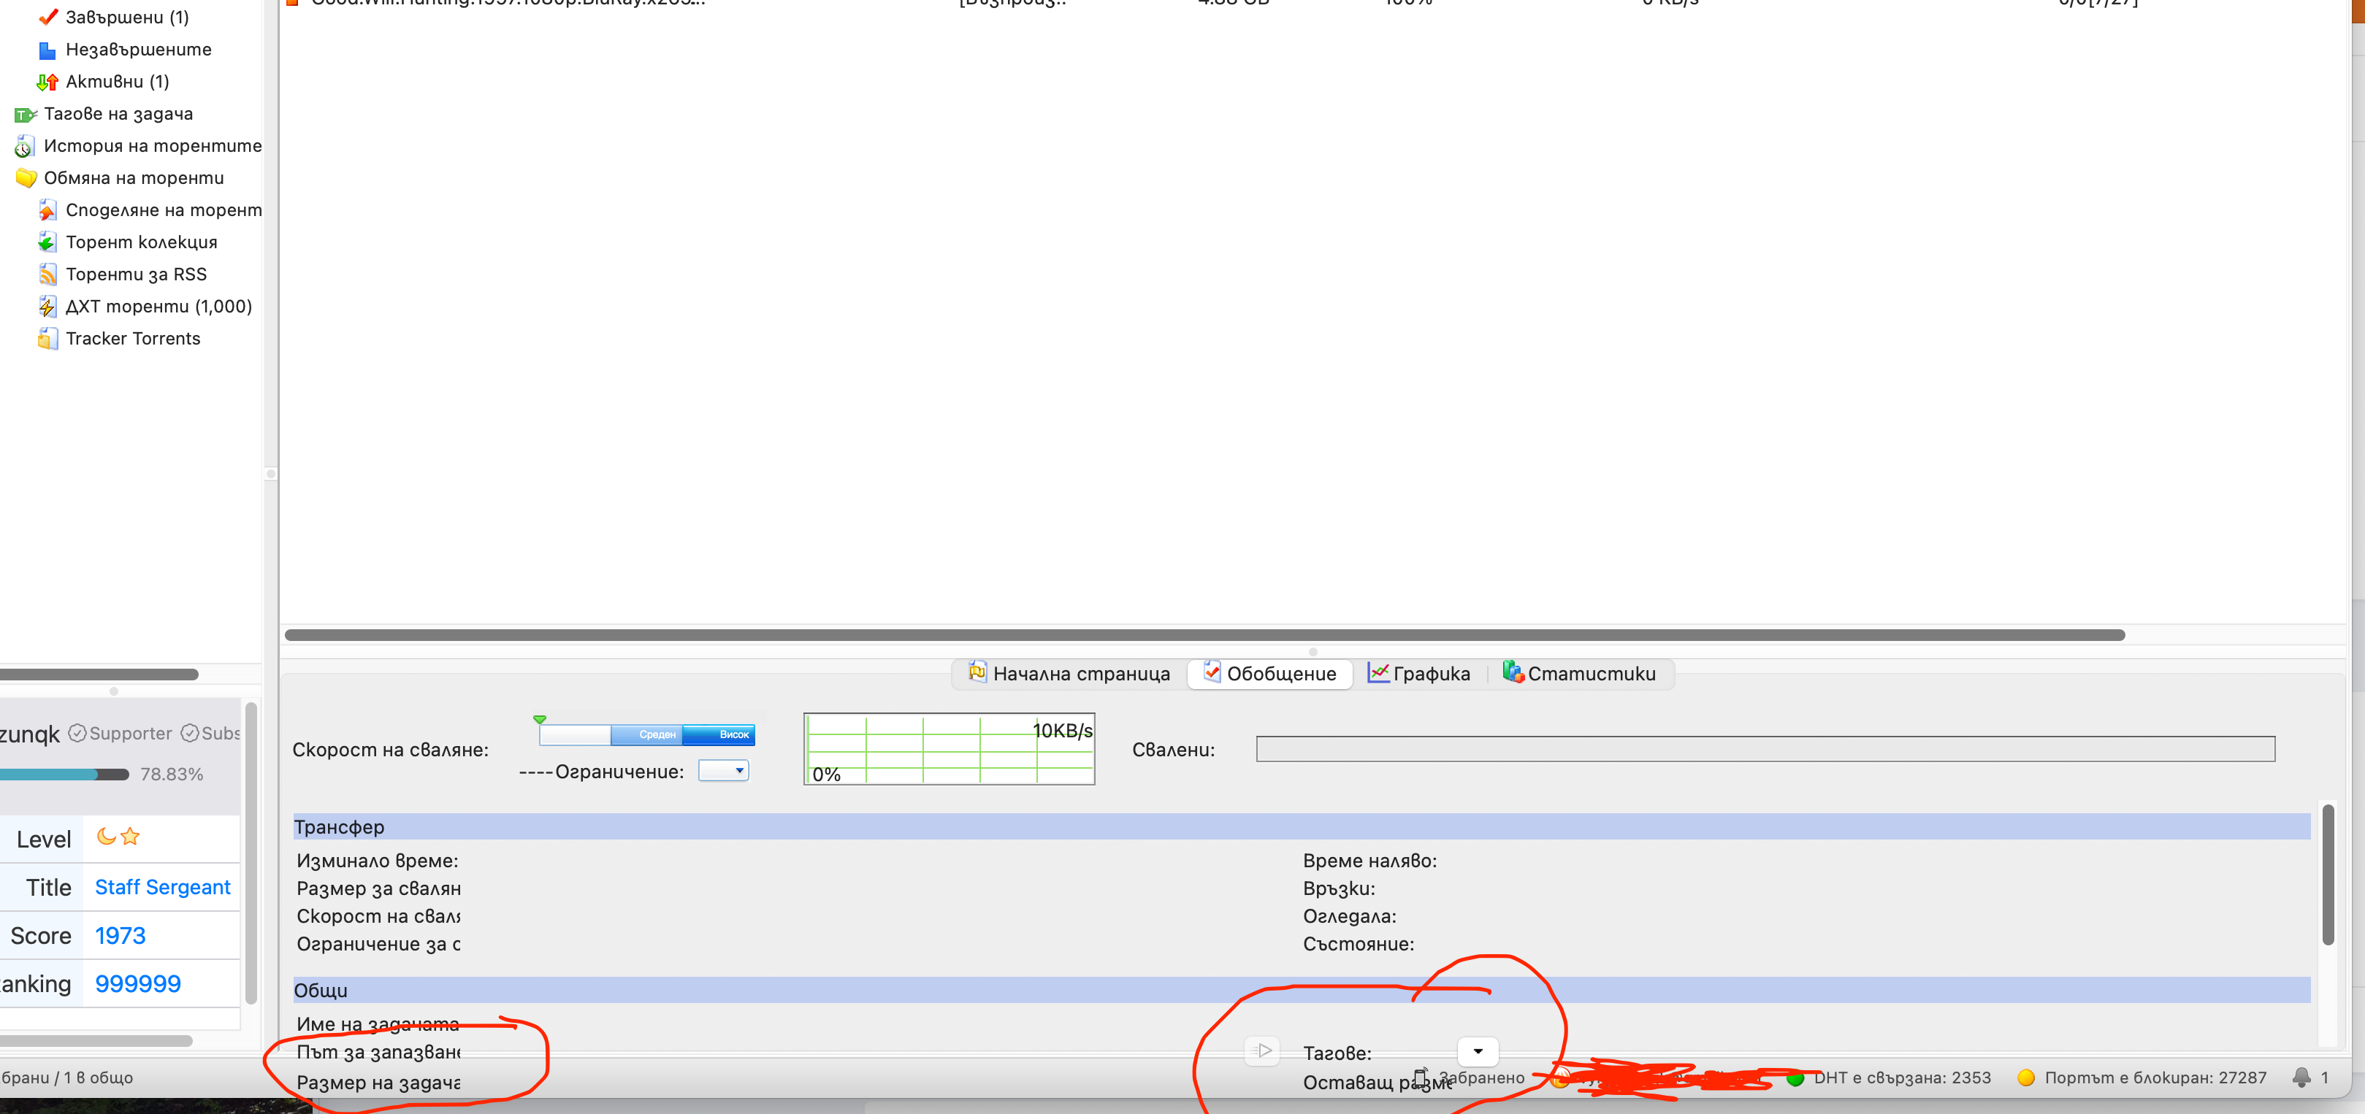Open the Тагове dropdown
The image size is (2365, 1114).
[1478, 1052]
